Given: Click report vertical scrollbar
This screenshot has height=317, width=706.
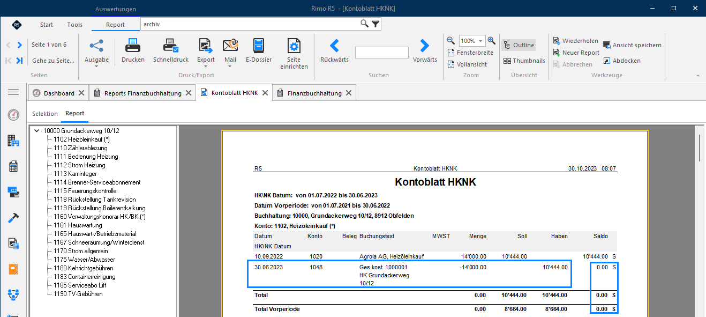Looking at the screenshot, I should pyautogui.click(x=700, y=148).
